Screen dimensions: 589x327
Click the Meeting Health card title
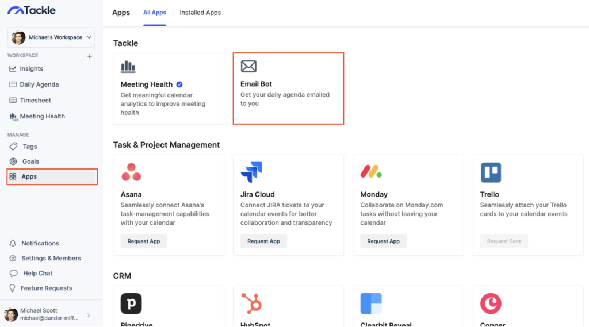click(147, 84)
